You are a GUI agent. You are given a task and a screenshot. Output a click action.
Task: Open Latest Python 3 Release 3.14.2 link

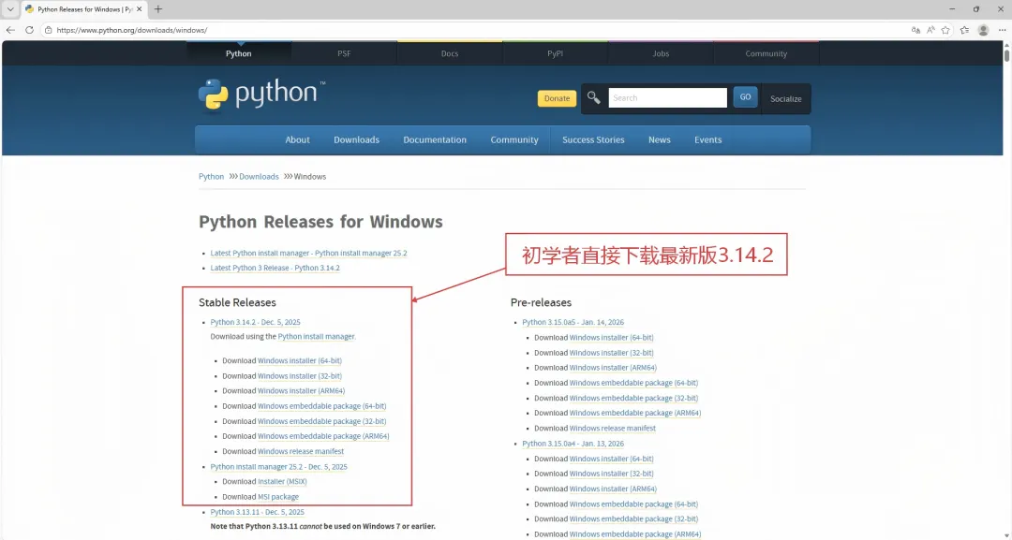tap(275, 268)
